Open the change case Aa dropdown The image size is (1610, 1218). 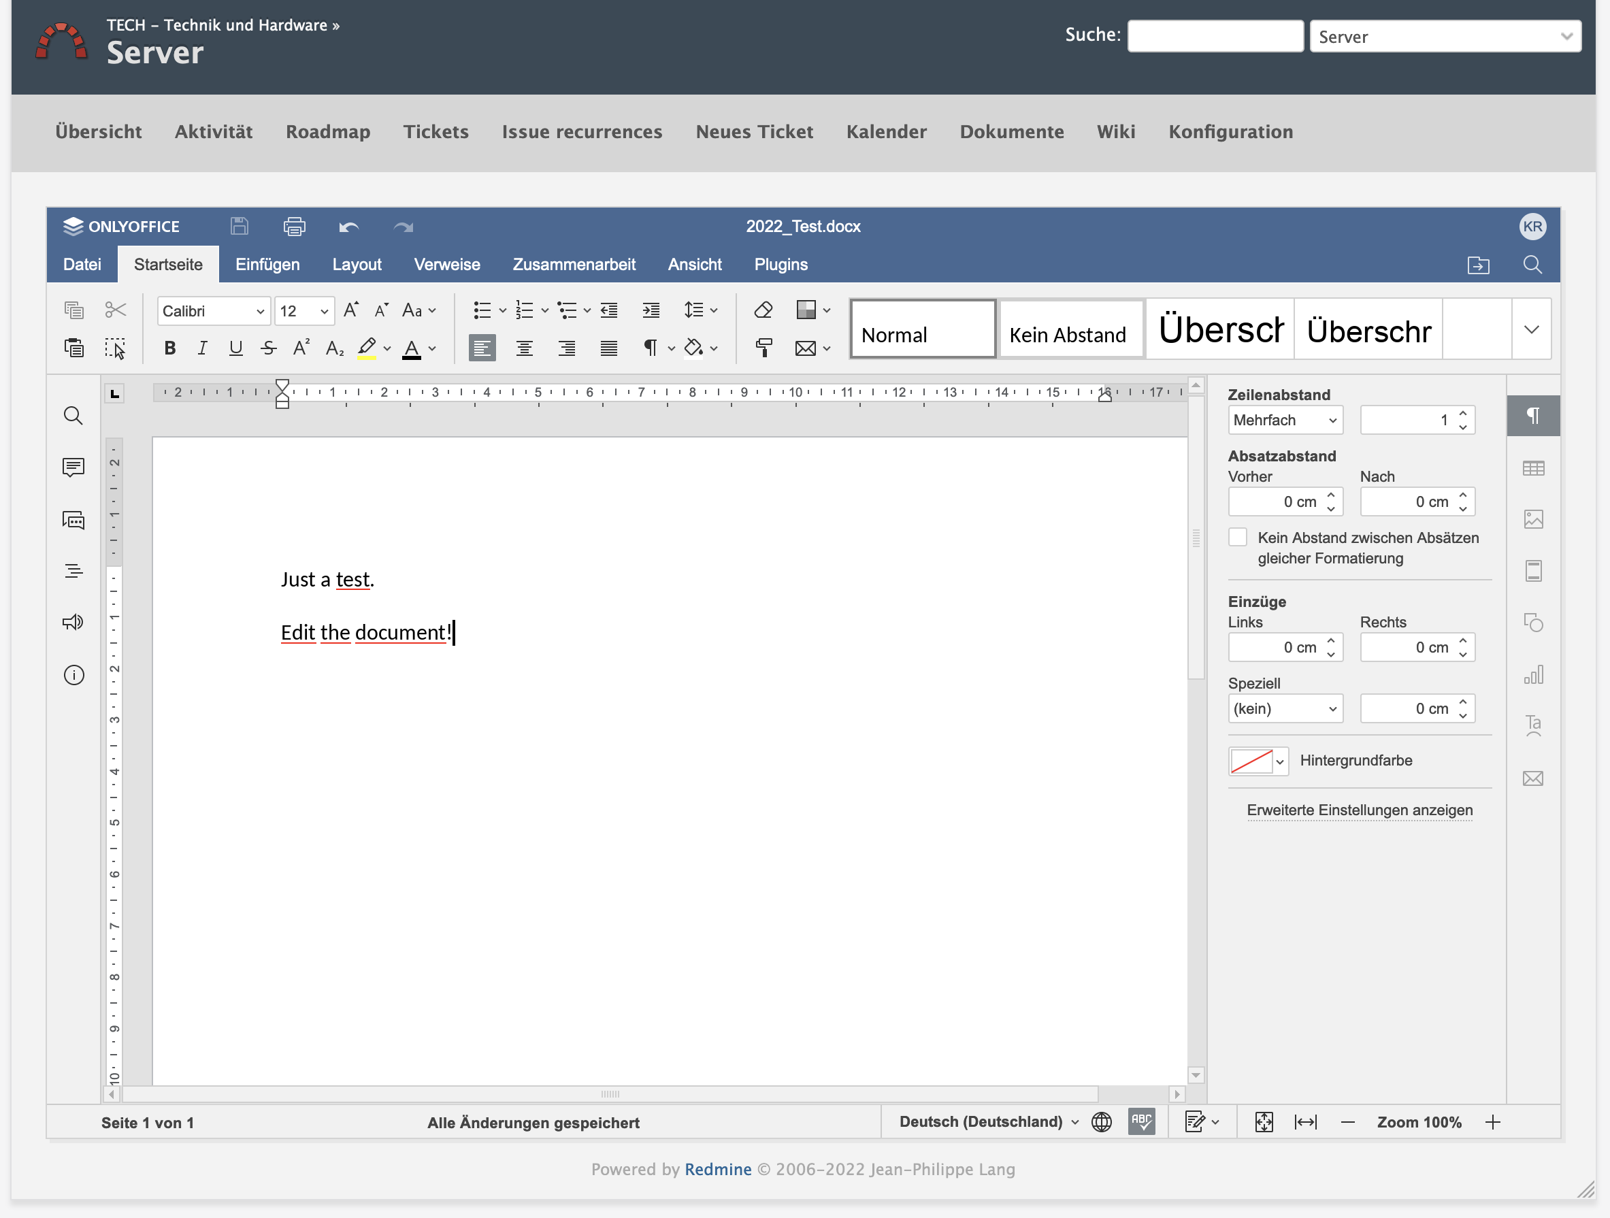(418, 310)
